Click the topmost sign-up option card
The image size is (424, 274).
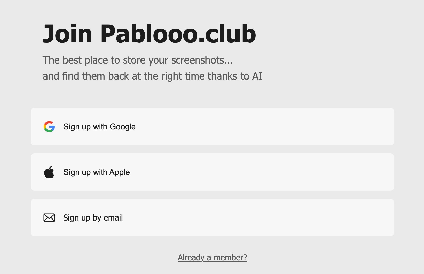coord(212,127)
